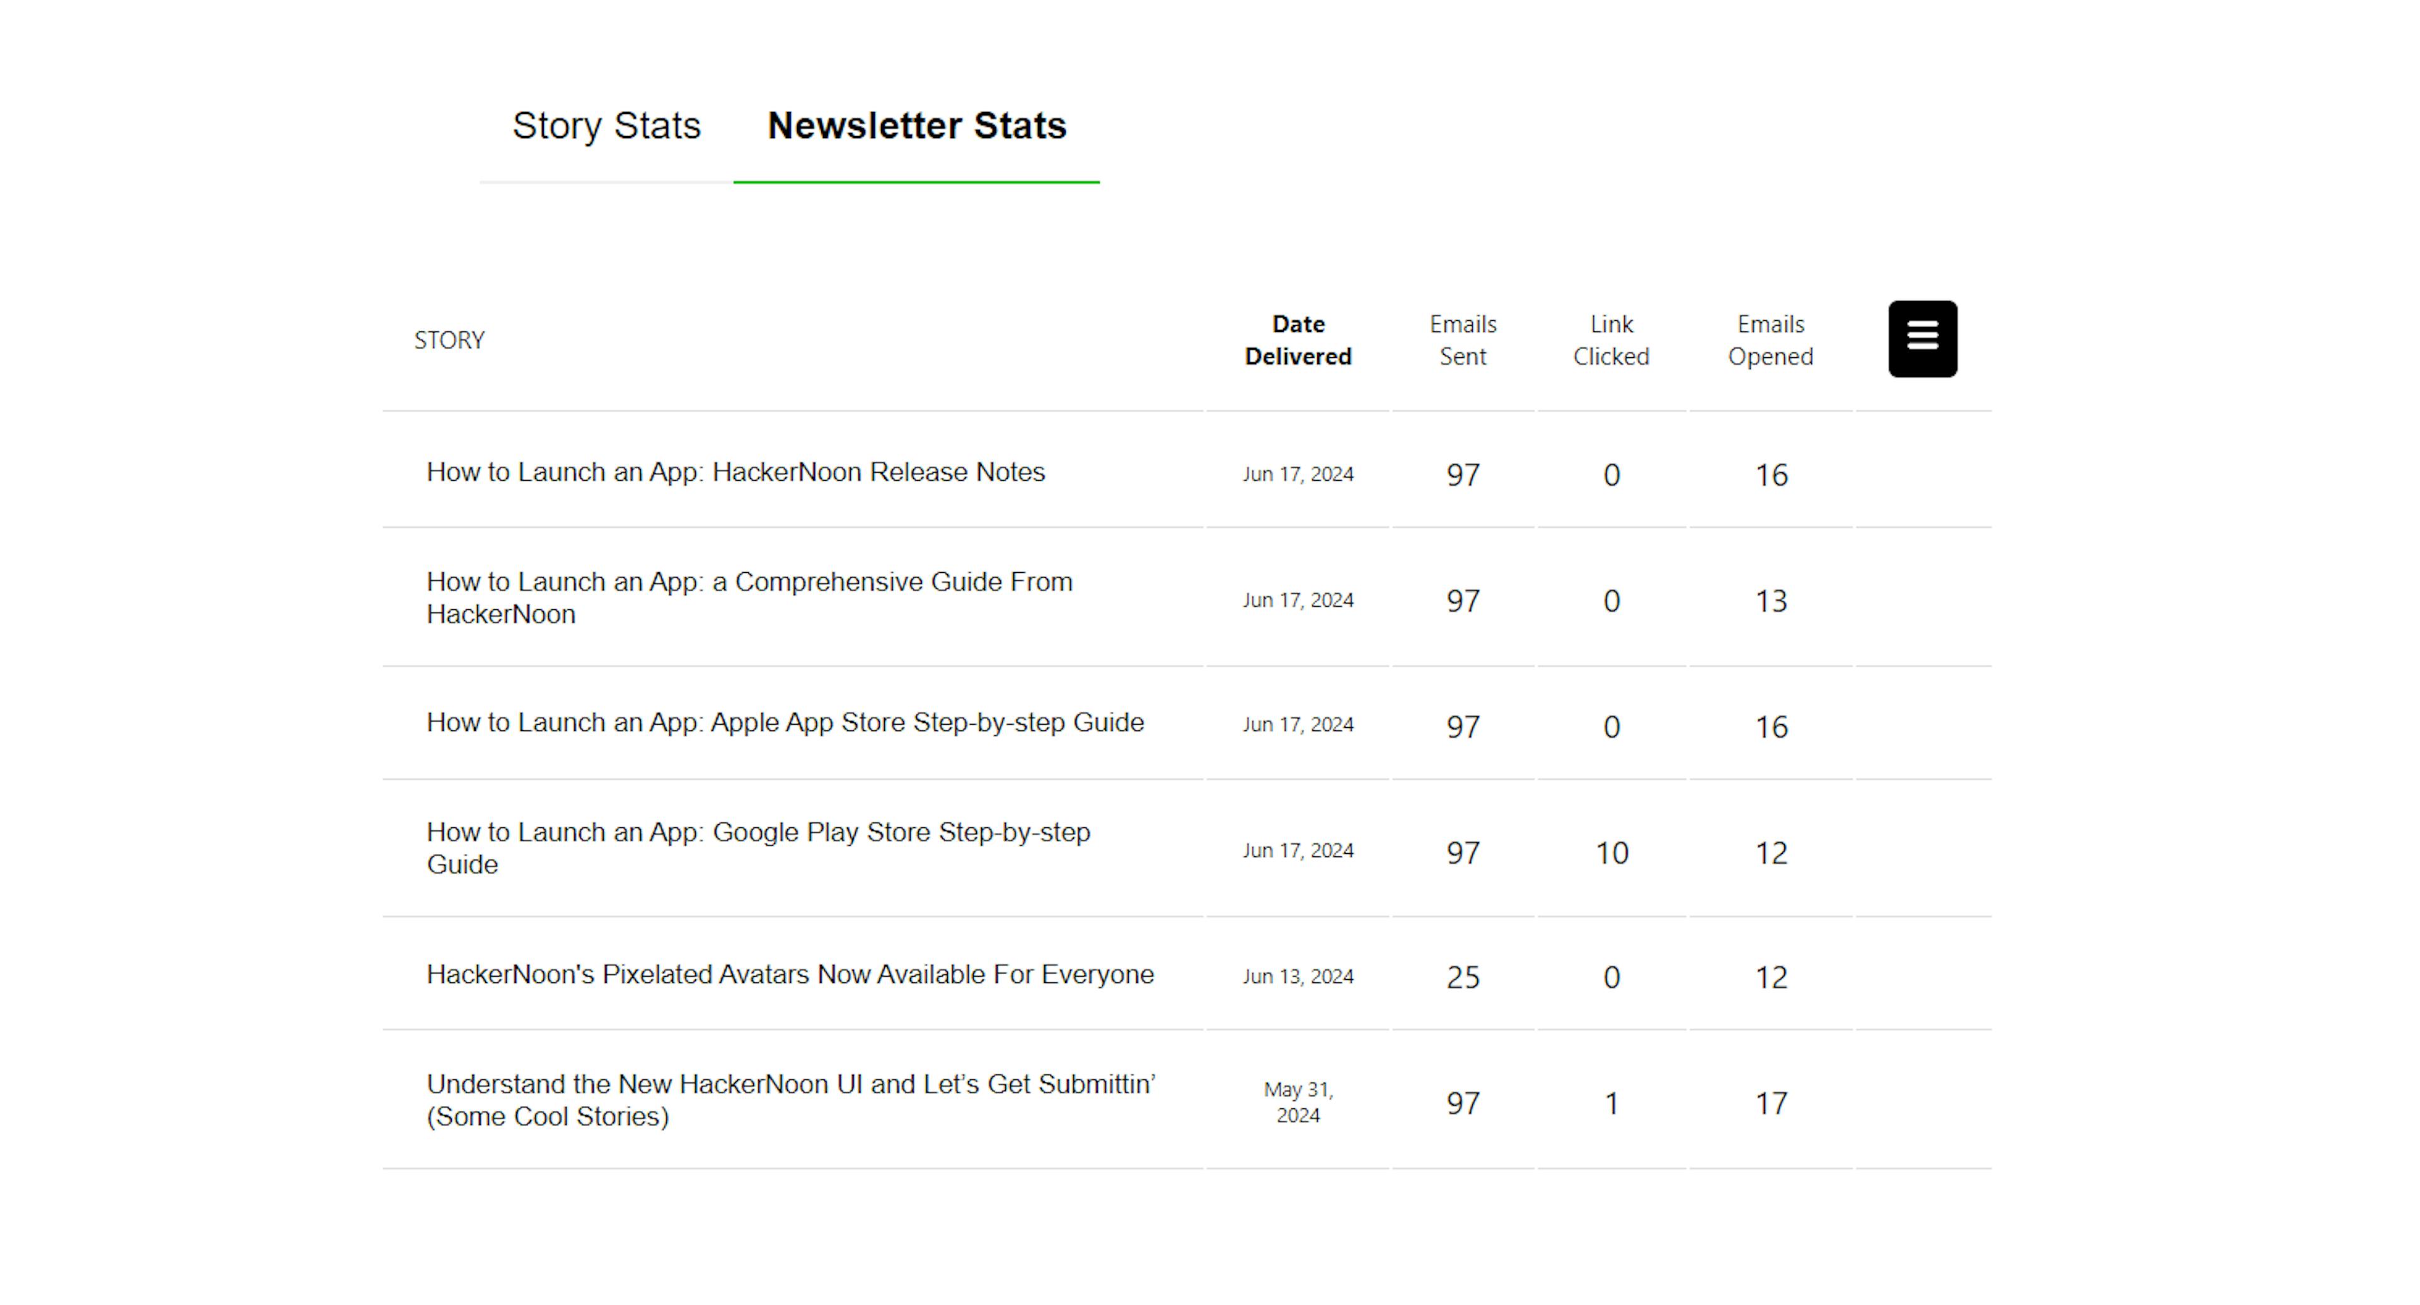
Task: Sort by Emails Opened column header
Action: pyautogui.click(x=1770, y=340)
